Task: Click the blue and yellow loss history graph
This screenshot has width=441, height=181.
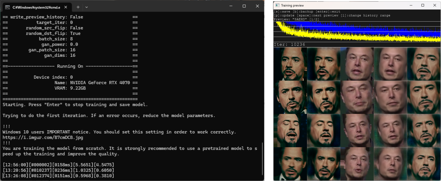Action: [357, 32]
